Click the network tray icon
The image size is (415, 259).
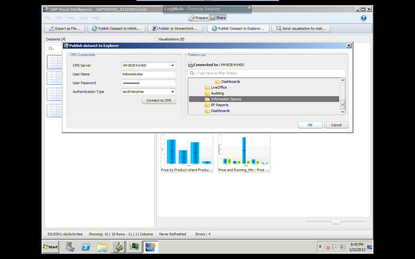pos(343,247)
